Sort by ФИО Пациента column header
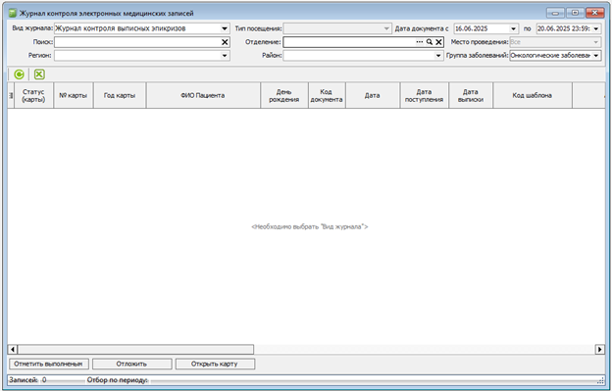612x391 pixels. click(203, 95)
